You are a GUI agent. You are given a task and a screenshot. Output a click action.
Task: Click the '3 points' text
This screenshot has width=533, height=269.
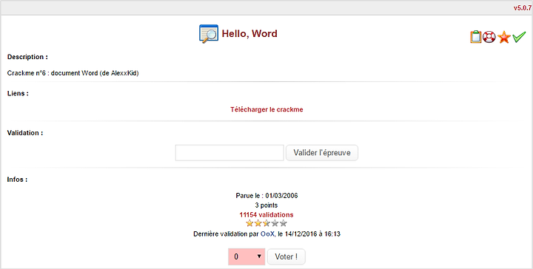click(266, 205)
